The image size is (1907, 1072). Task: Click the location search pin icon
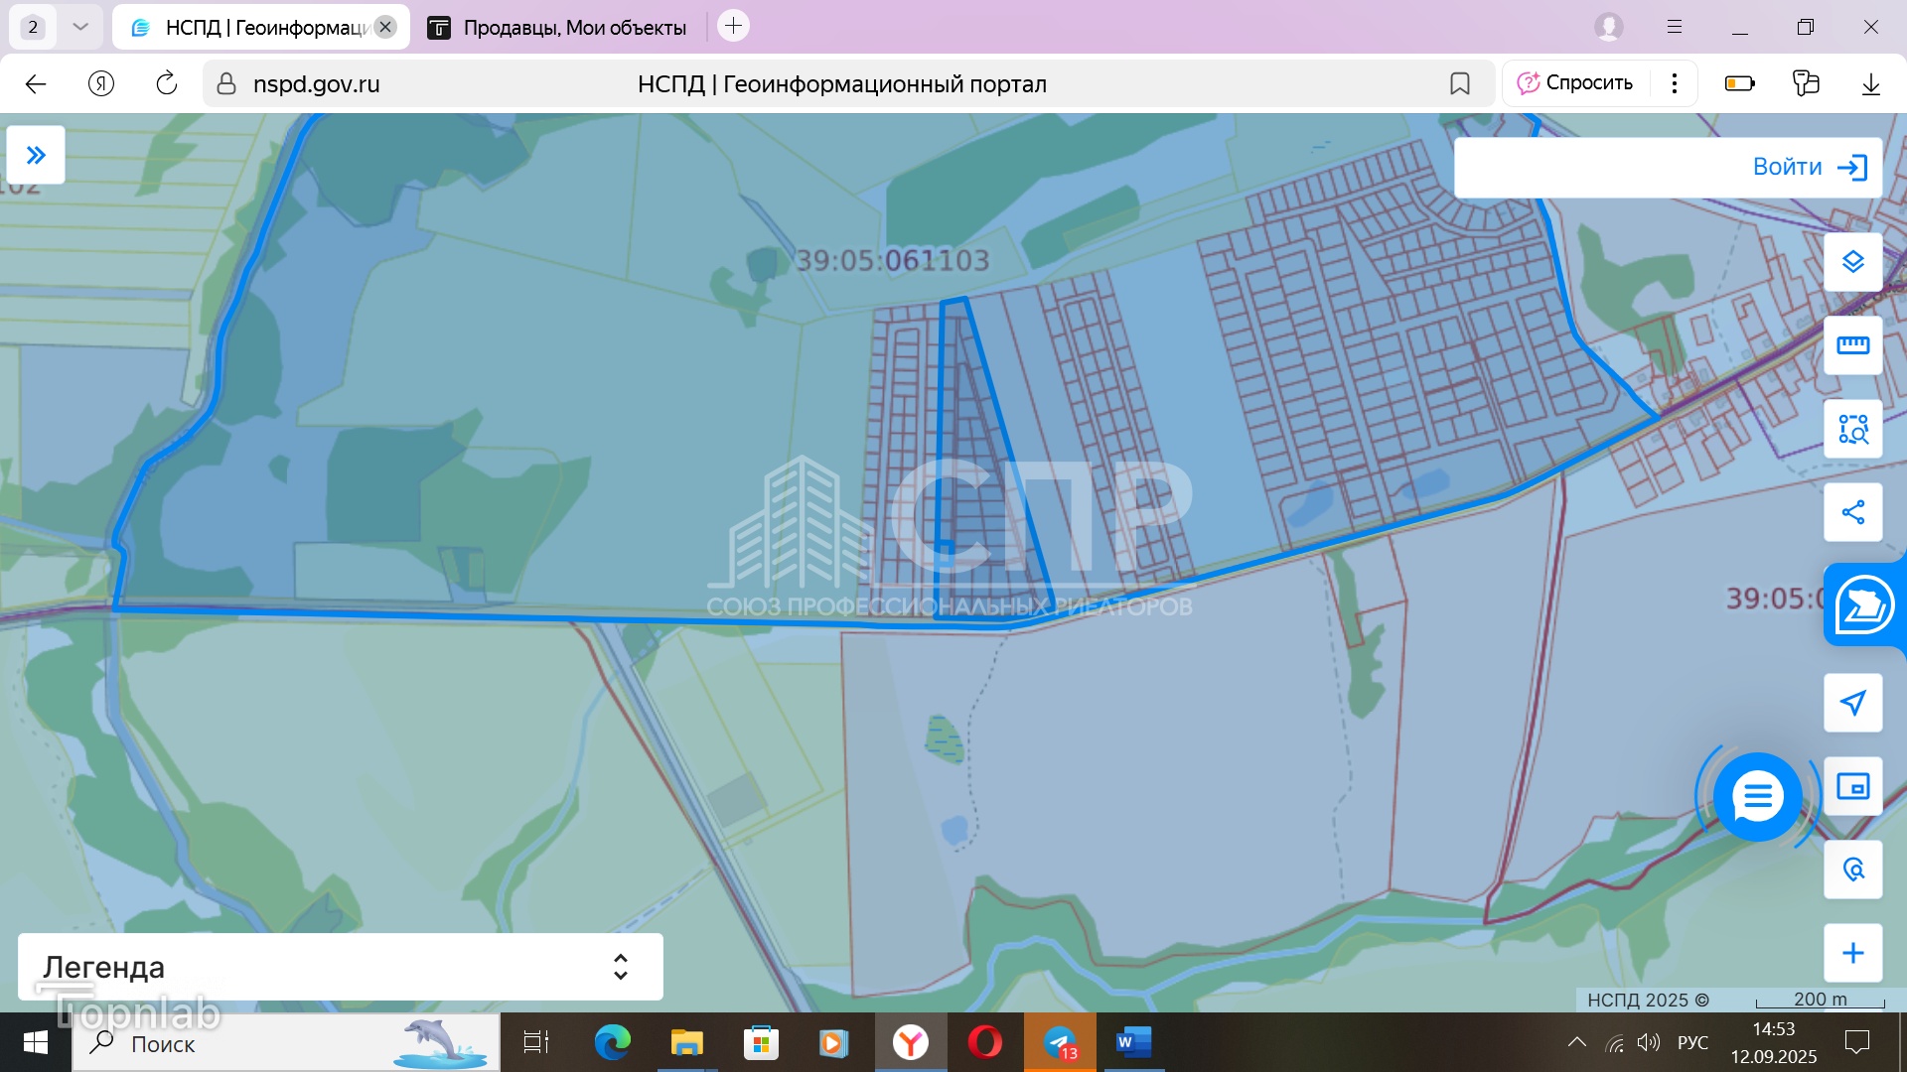pos(1852,870)
